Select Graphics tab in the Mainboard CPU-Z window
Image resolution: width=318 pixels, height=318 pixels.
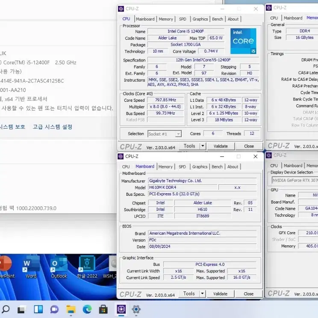pos(200,167)
